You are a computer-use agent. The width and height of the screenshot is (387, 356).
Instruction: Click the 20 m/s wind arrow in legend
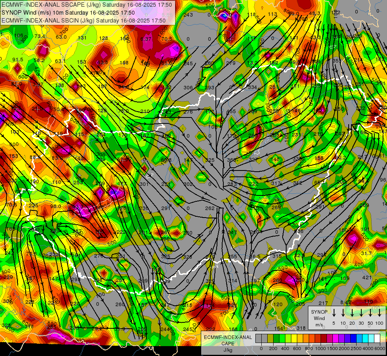tap(352, 312)
